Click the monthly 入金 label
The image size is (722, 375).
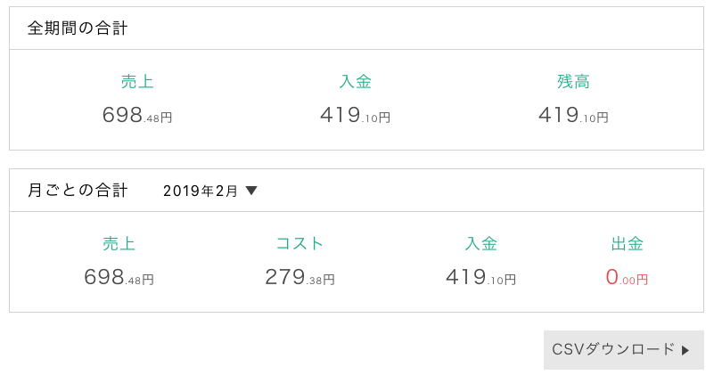tap(481, 243)
